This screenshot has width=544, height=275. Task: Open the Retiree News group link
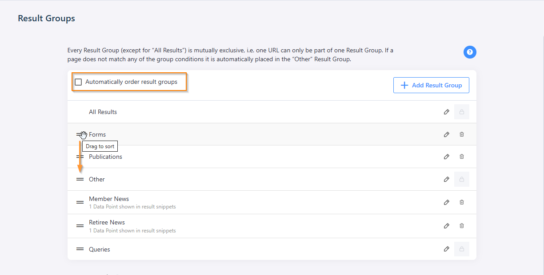[107, 222]
